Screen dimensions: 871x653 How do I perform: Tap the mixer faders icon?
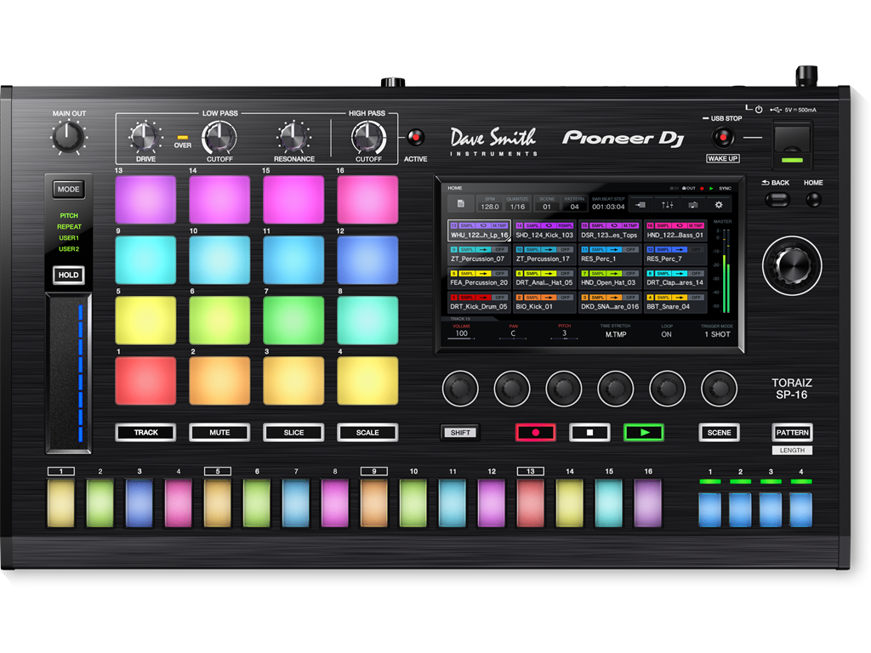(x=667, y=204)
